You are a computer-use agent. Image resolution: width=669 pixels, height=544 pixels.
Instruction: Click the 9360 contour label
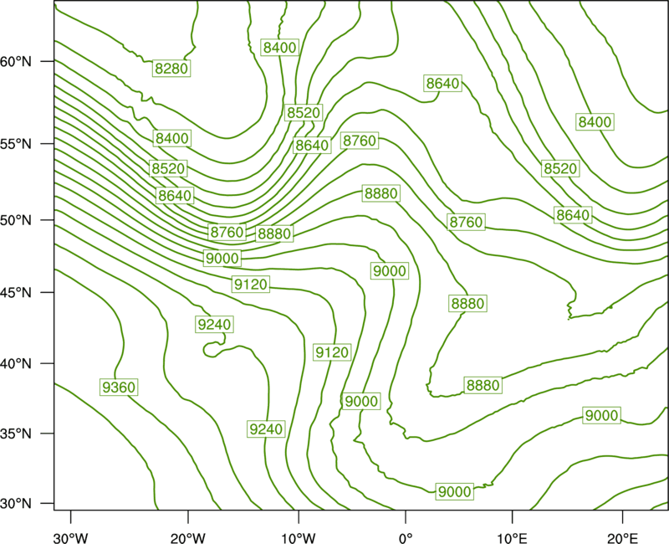coord(119,387)
